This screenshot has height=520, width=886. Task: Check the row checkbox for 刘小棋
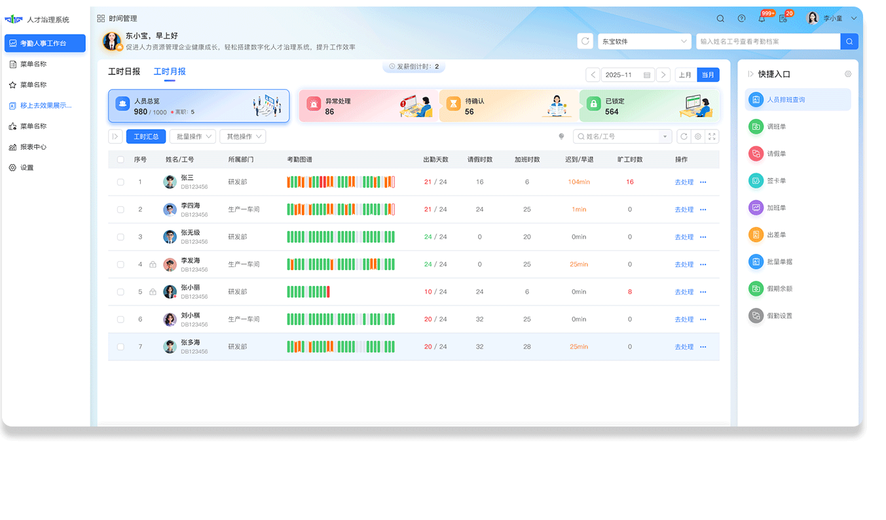coord(120,319)
